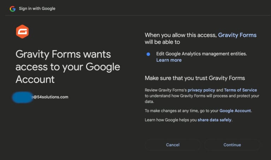
Task: Click the Google G logo
Action: click(x=13, y=8)
